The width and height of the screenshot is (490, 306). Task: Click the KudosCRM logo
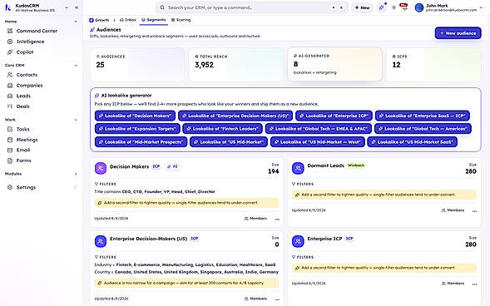[8, 7]
